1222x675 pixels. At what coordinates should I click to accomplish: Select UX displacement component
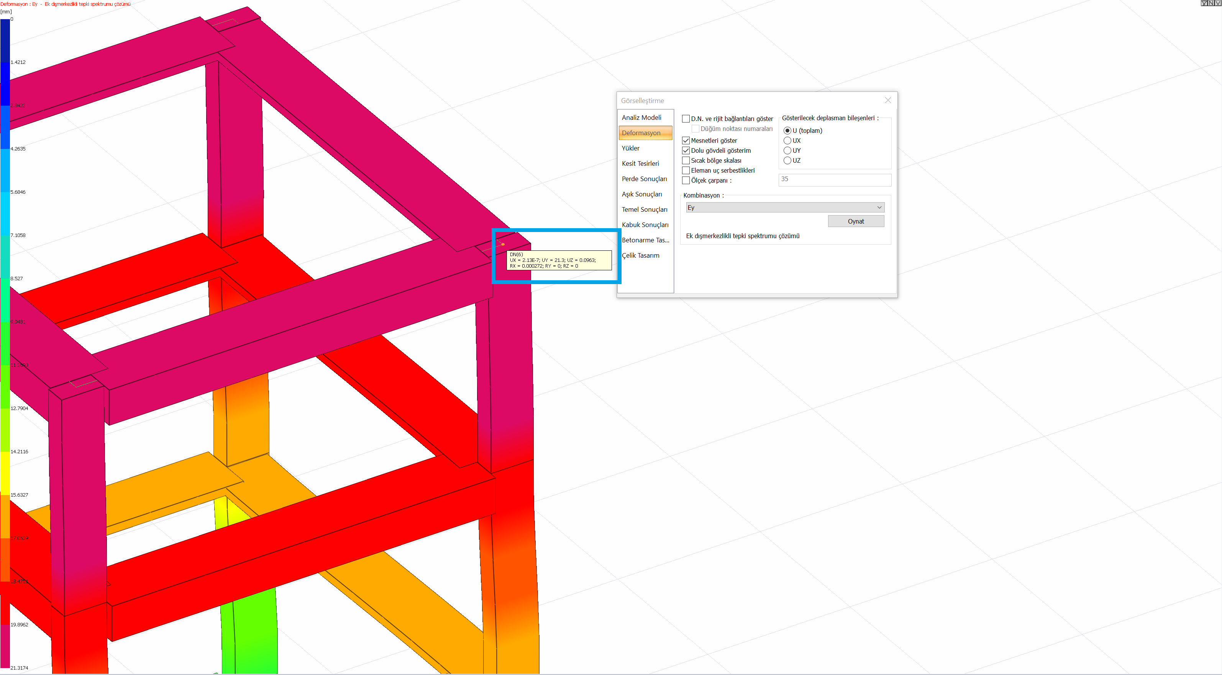[x=787, y=140]
